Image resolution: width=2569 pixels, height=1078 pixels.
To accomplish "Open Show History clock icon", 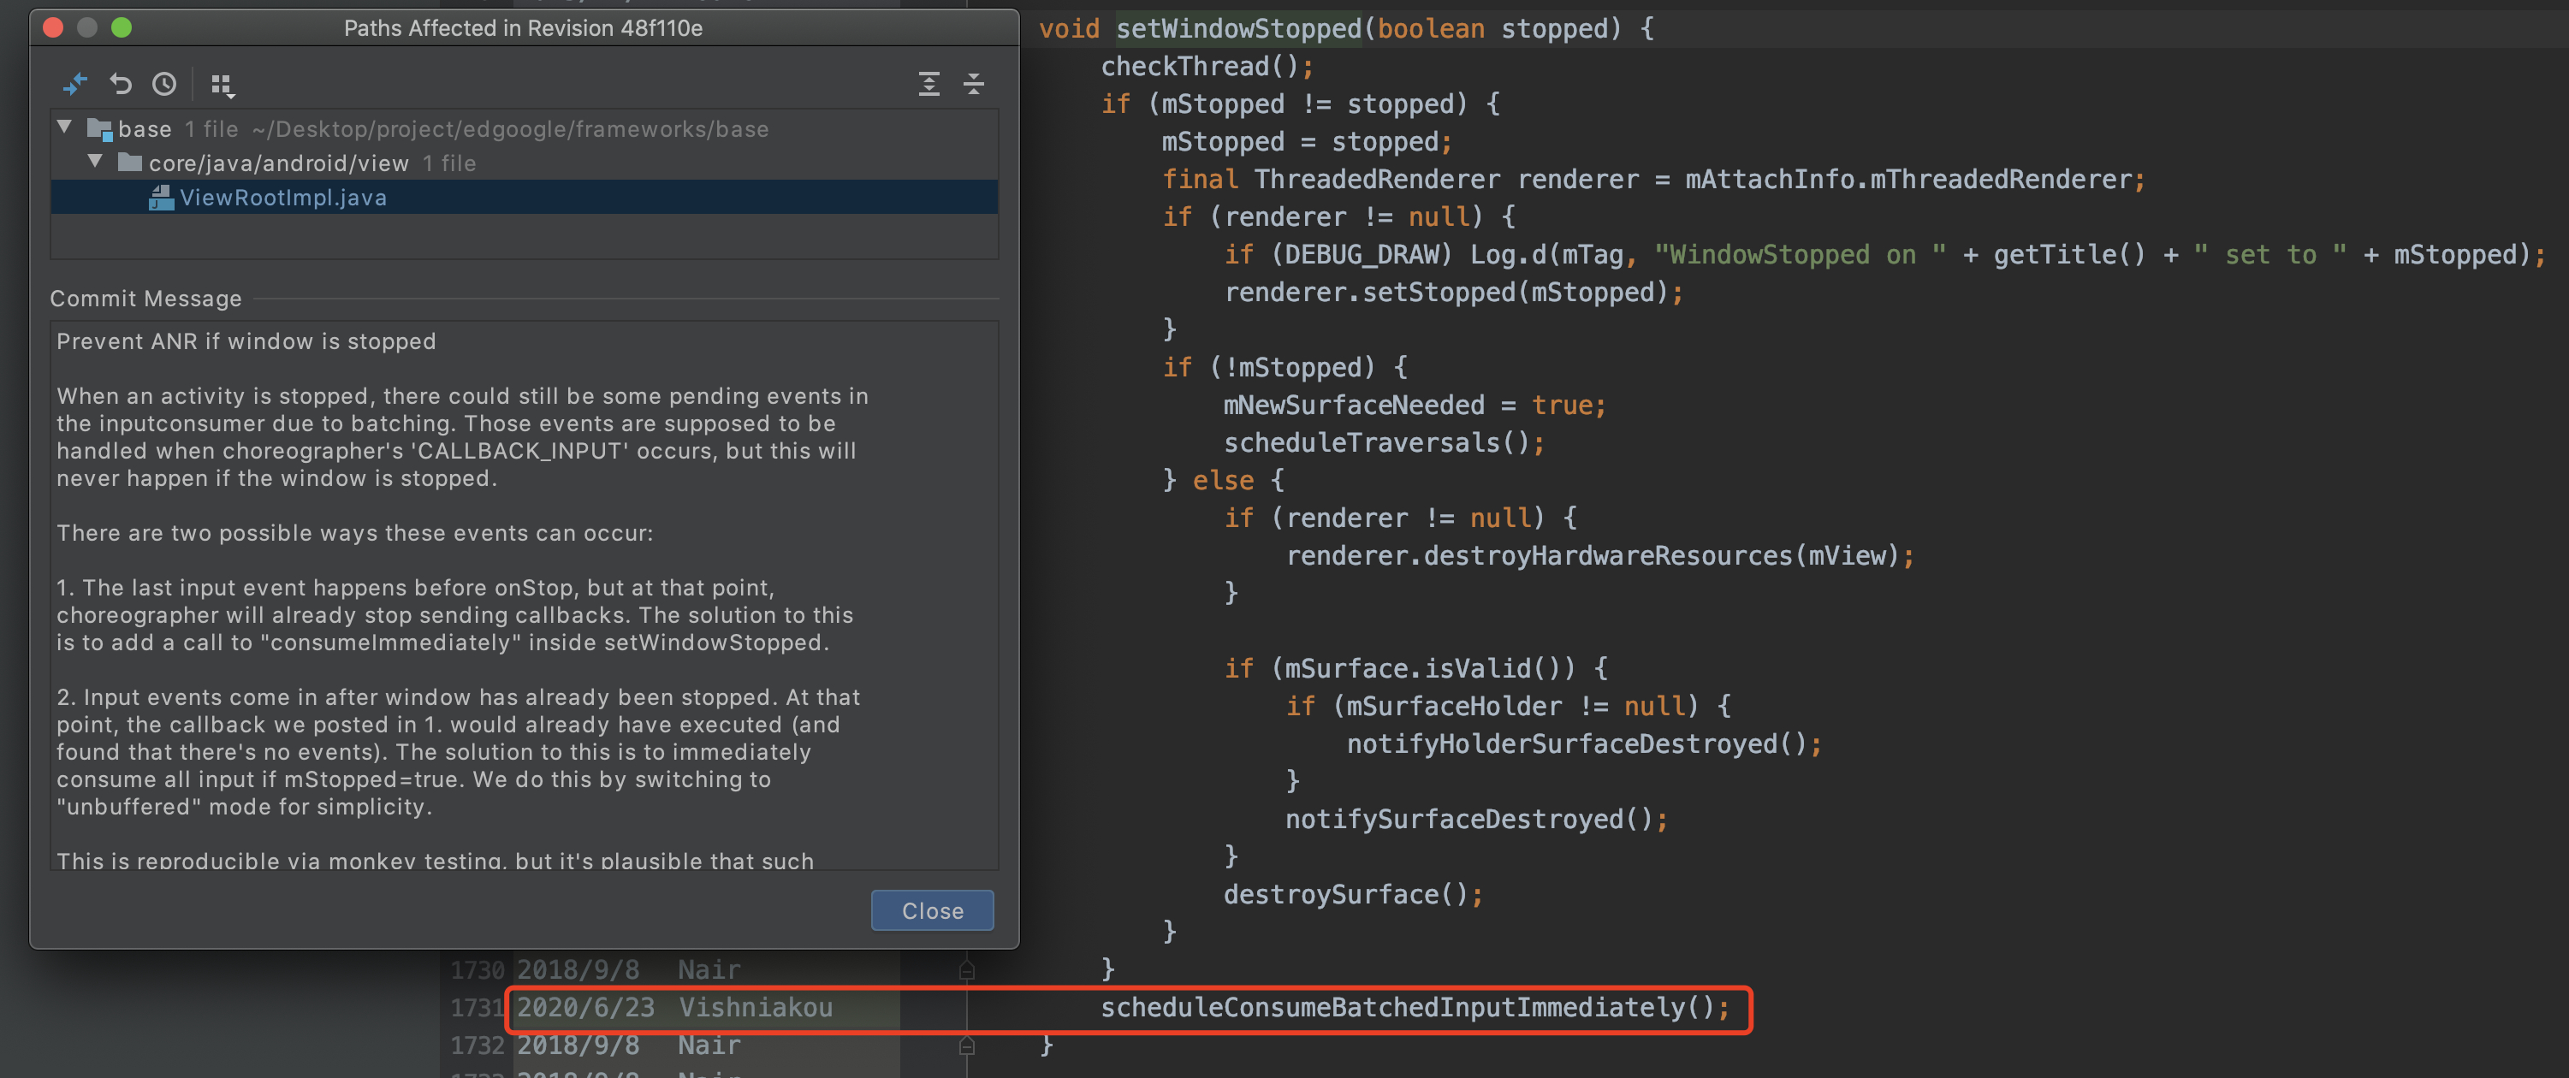I will (164, 84).
